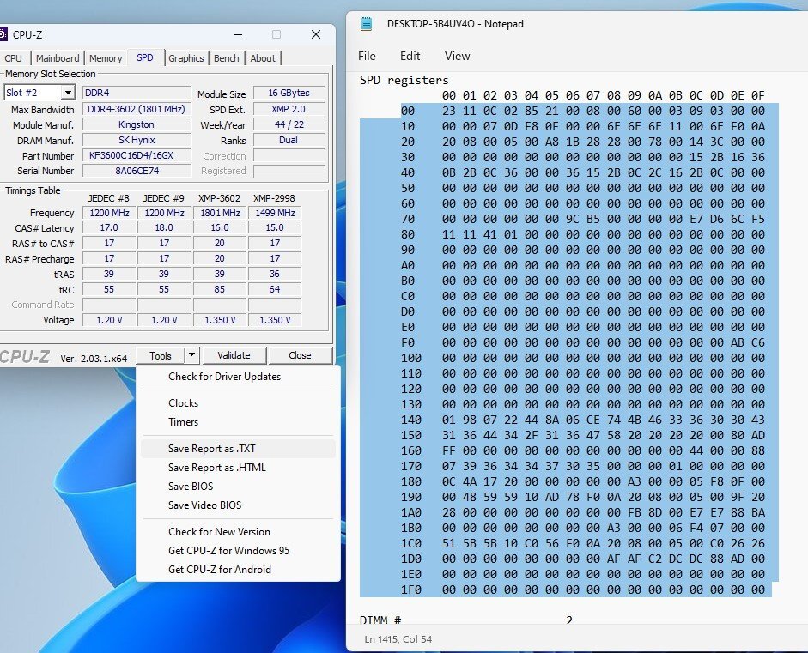
Task: Click the Module Size 16 GBytes field
Action: point(289,93)
